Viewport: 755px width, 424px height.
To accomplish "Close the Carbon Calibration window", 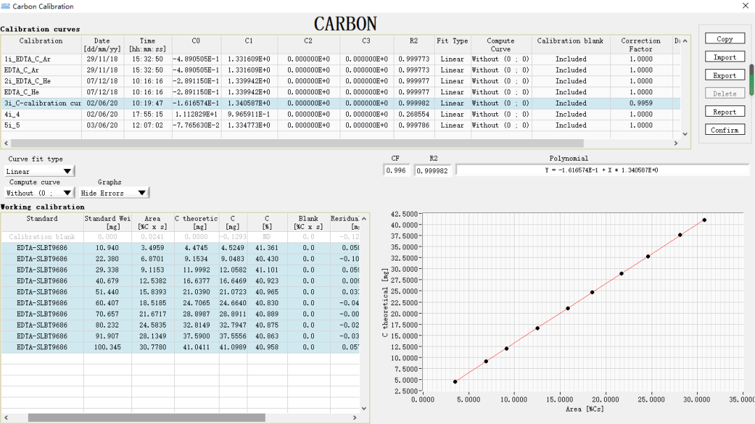I will 743,6.
